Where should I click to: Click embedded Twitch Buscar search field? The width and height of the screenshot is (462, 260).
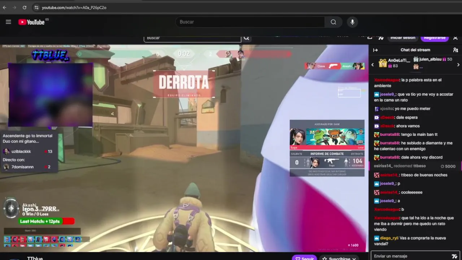[192, 38]
